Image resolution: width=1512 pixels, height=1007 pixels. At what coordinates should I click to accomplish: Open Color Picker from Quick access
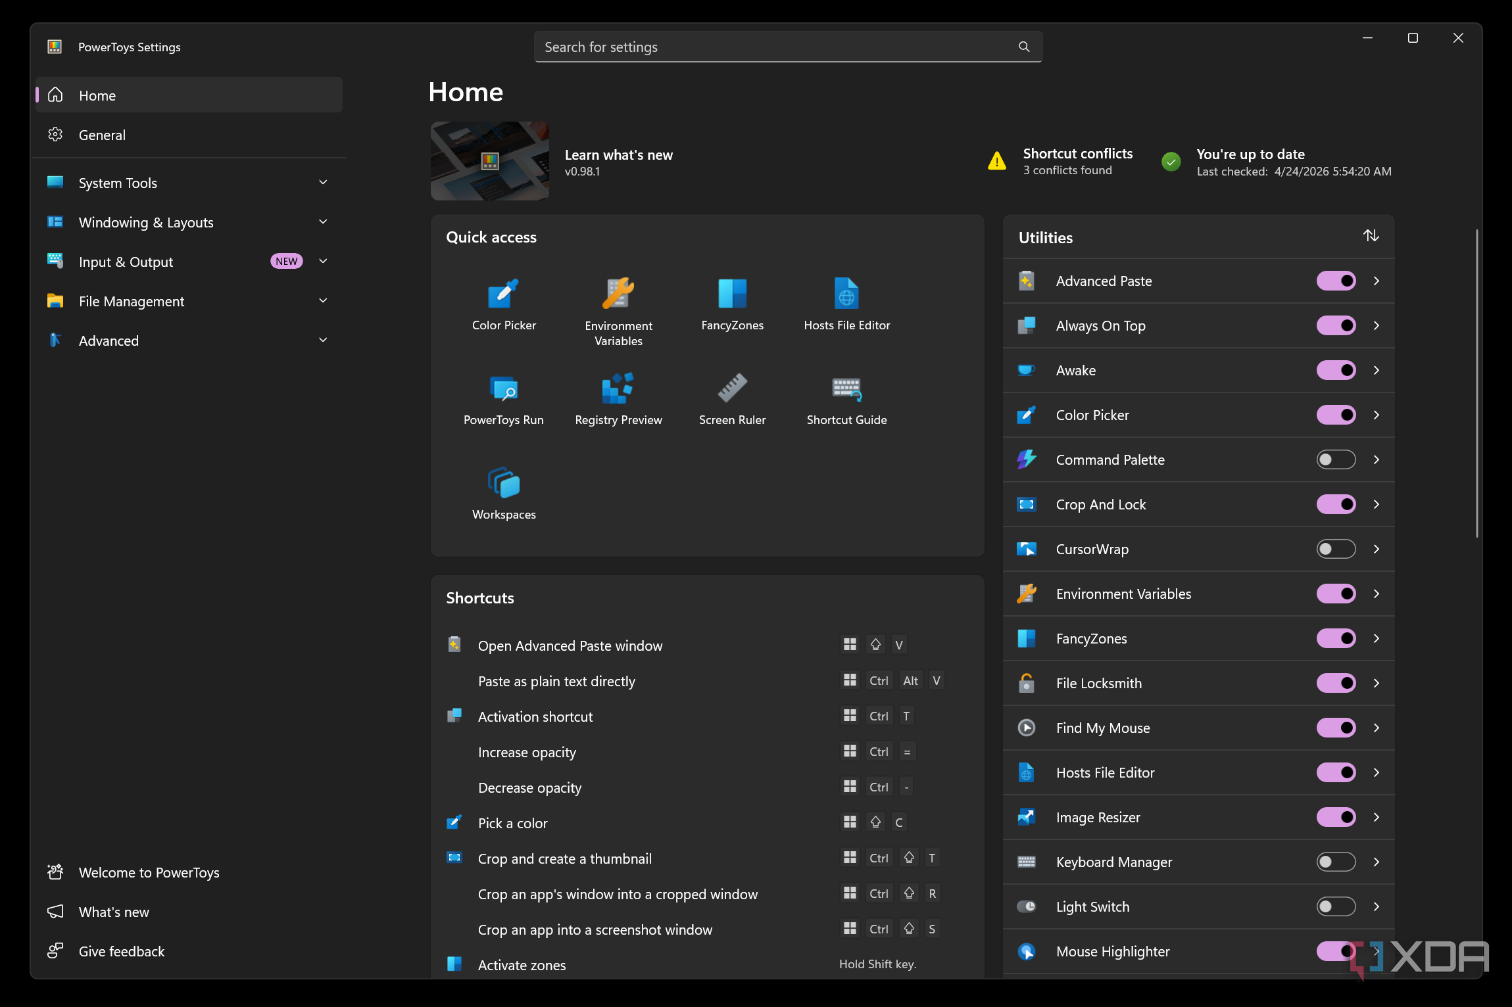coord(504,294)
